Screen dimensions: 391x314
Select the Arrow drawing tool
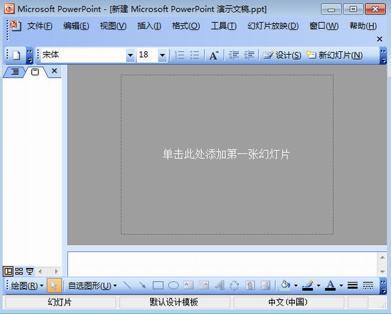tap(143, 285)
